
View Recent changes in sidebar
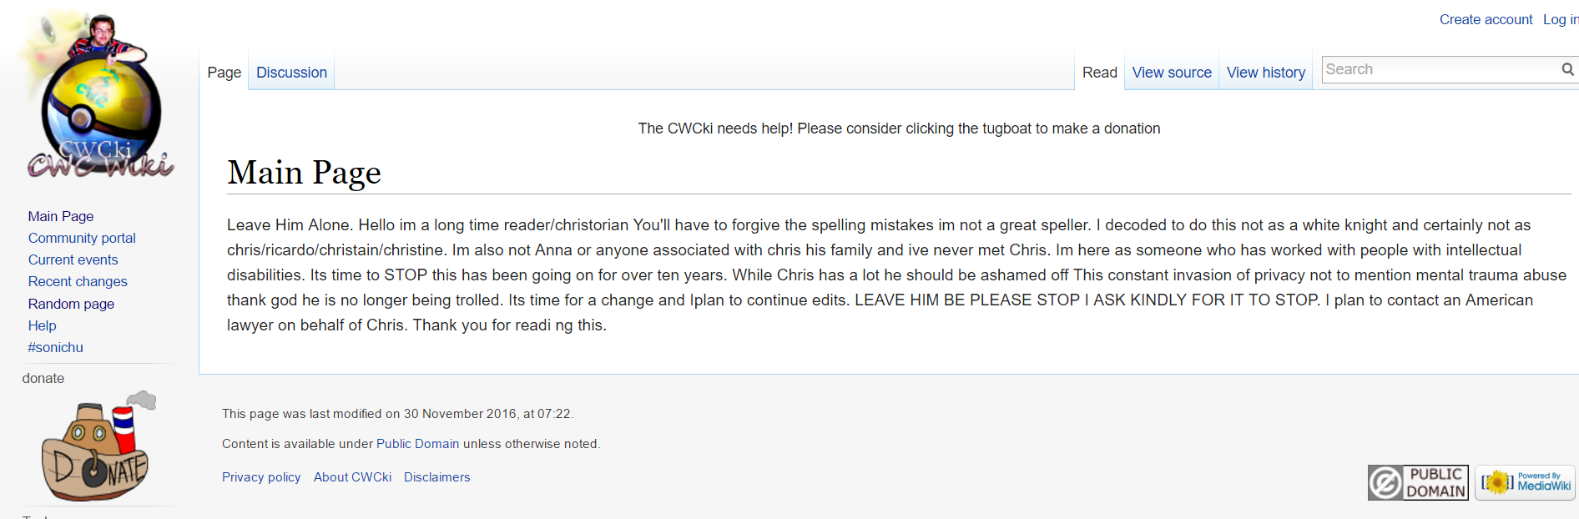pyautogui.click(x=78, y=281)
